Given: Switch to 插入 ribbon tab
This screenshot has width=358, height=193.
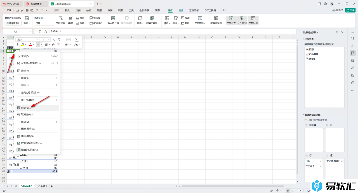Looking at the screenshot, I should point(67,10).
